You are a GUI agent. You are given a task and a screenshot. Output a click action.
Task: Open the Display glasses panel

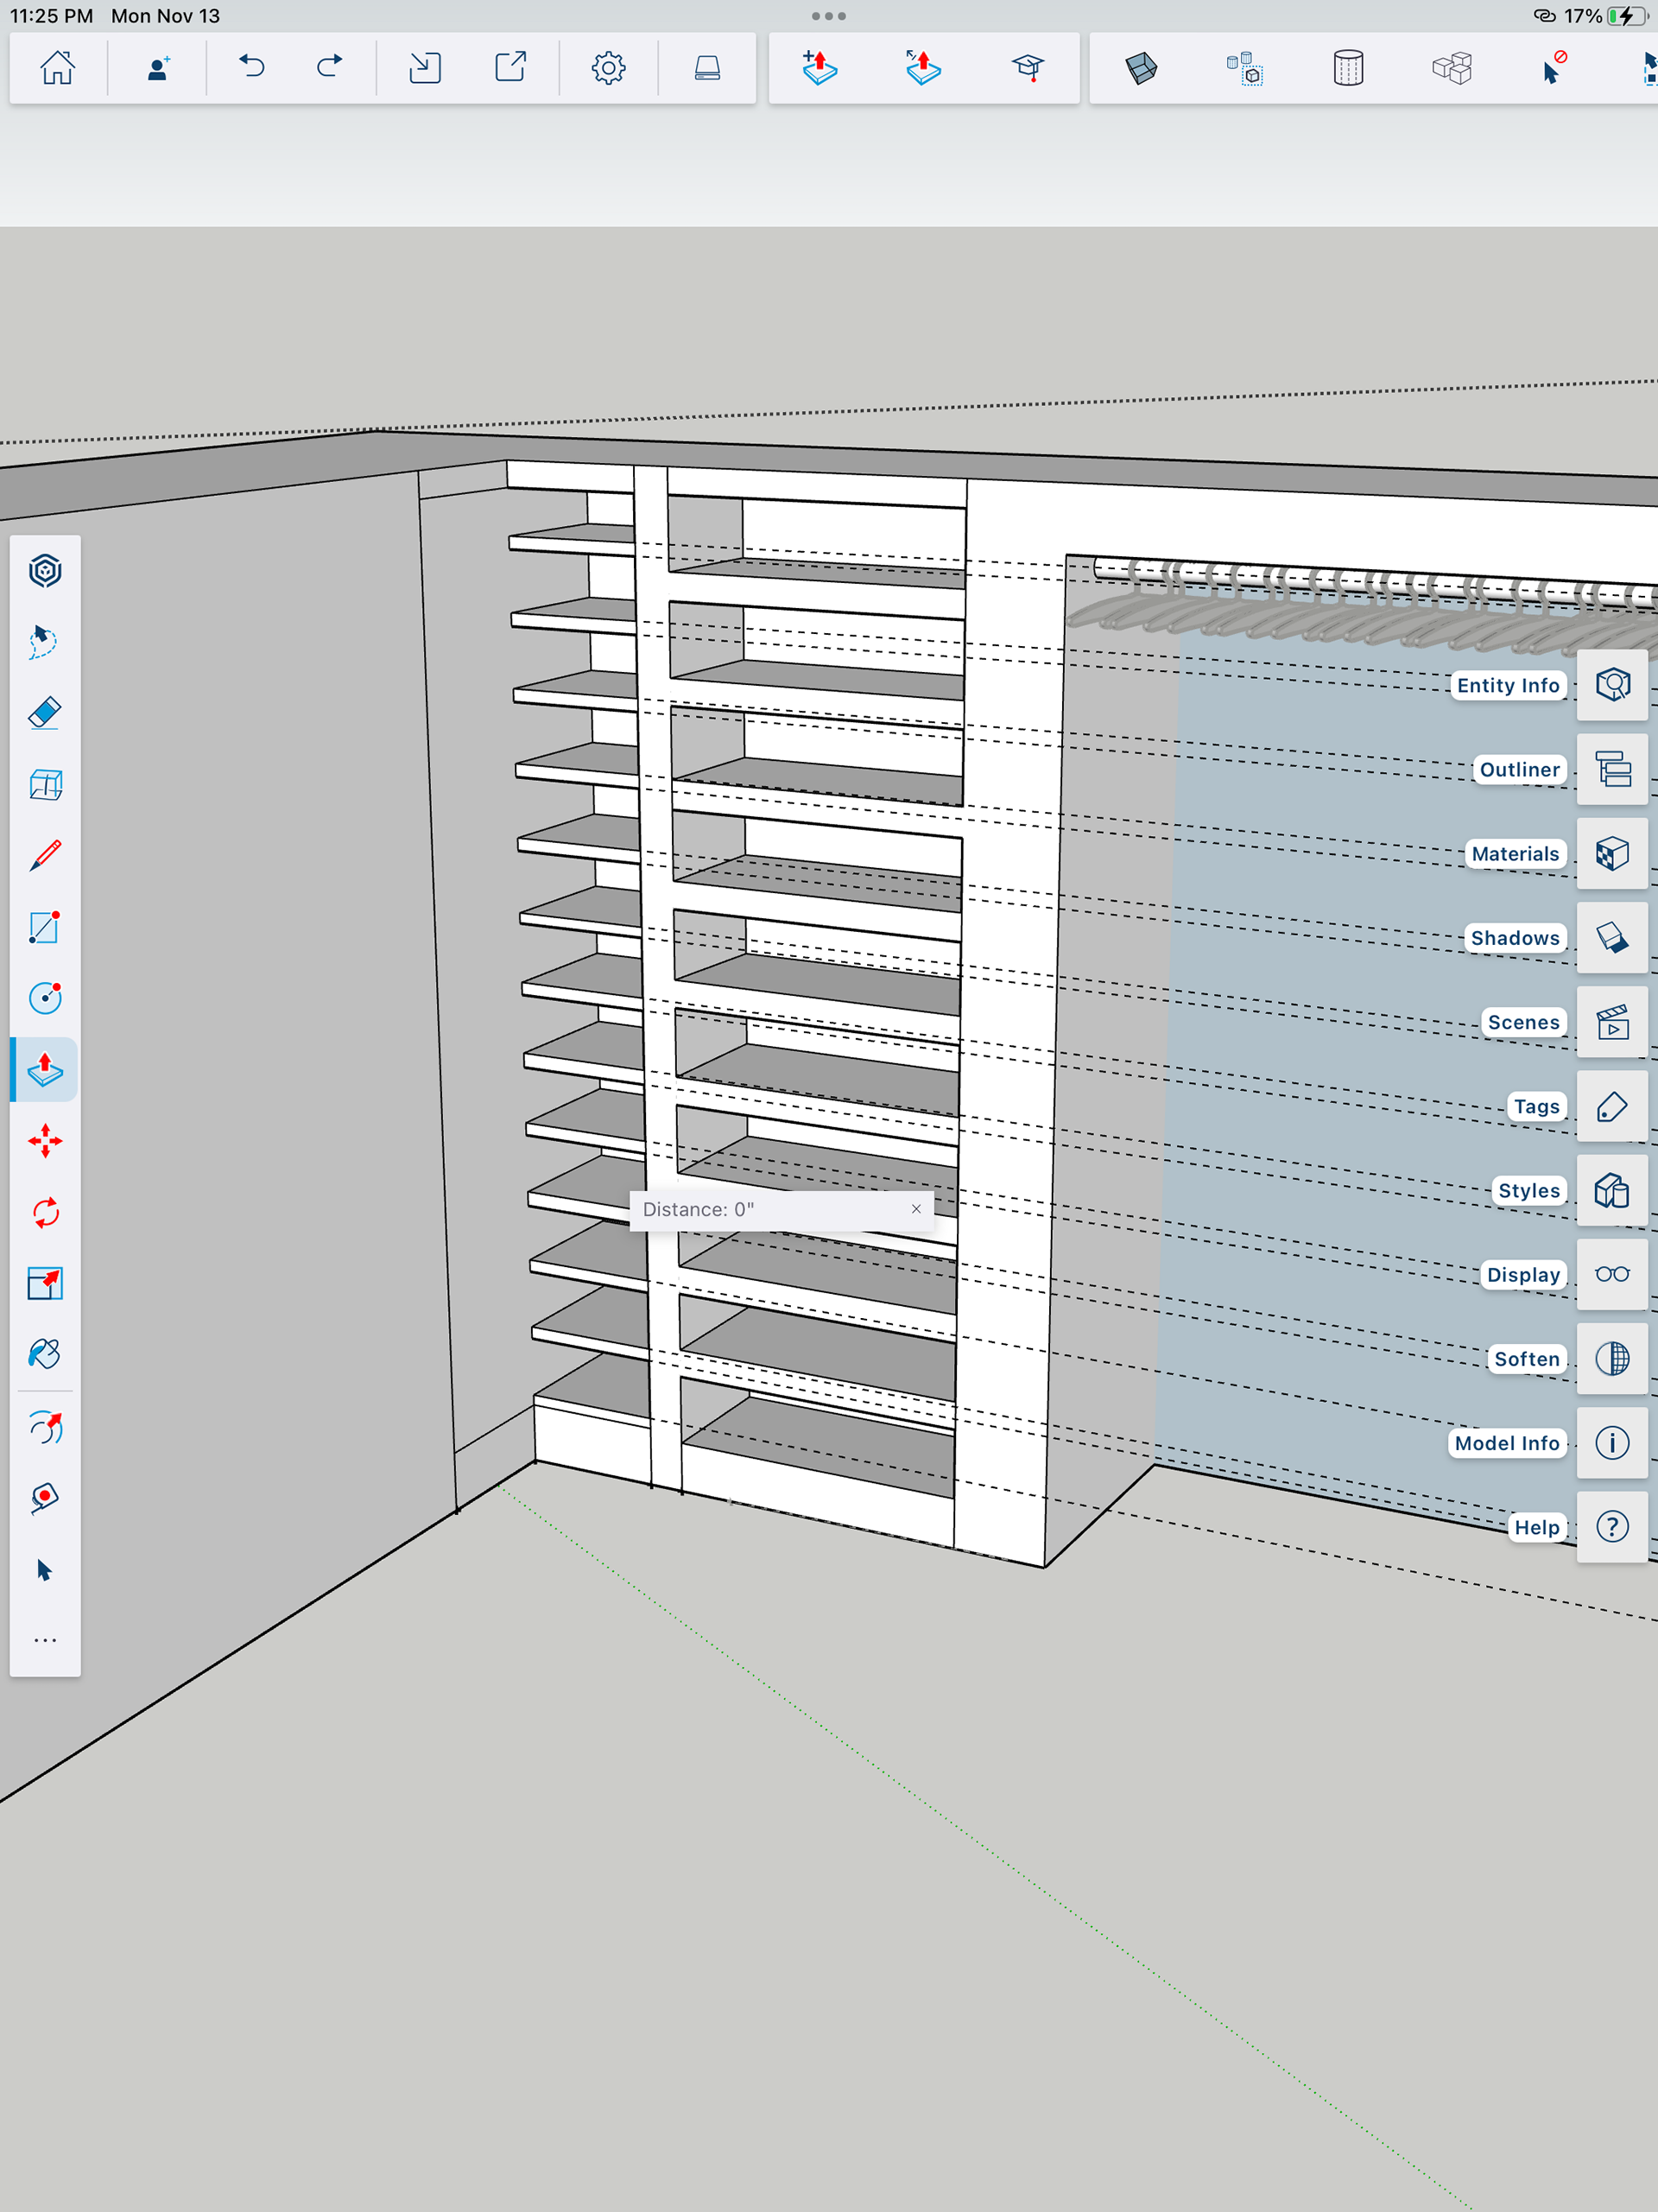(x=1611, y=1275)
